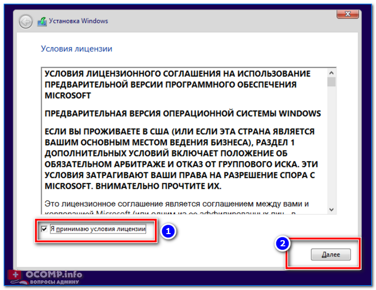Click the blue circle annotation numbered 1

168,231
